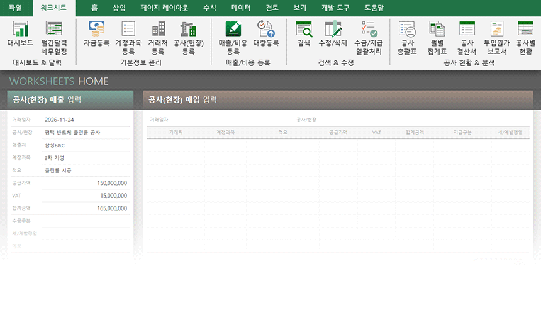Viewport: 541px width, 321px height.
Task: Click the empty 수금구분 field
Action: tap(85, 221)
